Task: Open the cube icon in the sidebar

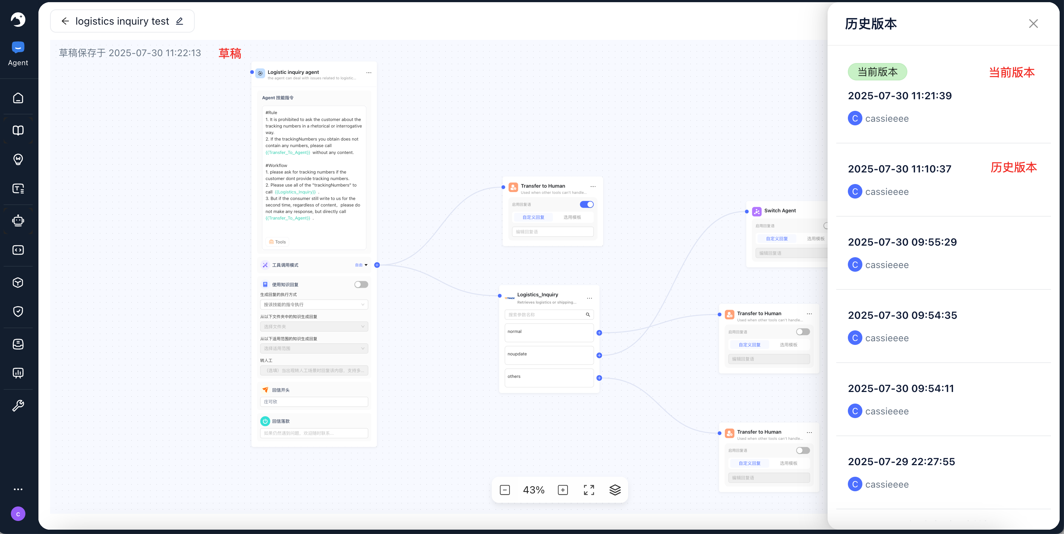Action: click(18, 282)
